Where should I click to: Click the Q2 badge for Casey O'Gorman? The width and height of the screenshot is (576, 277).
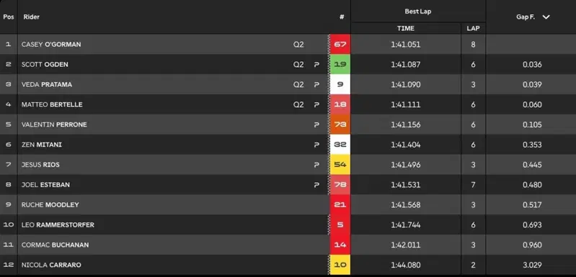298,45
